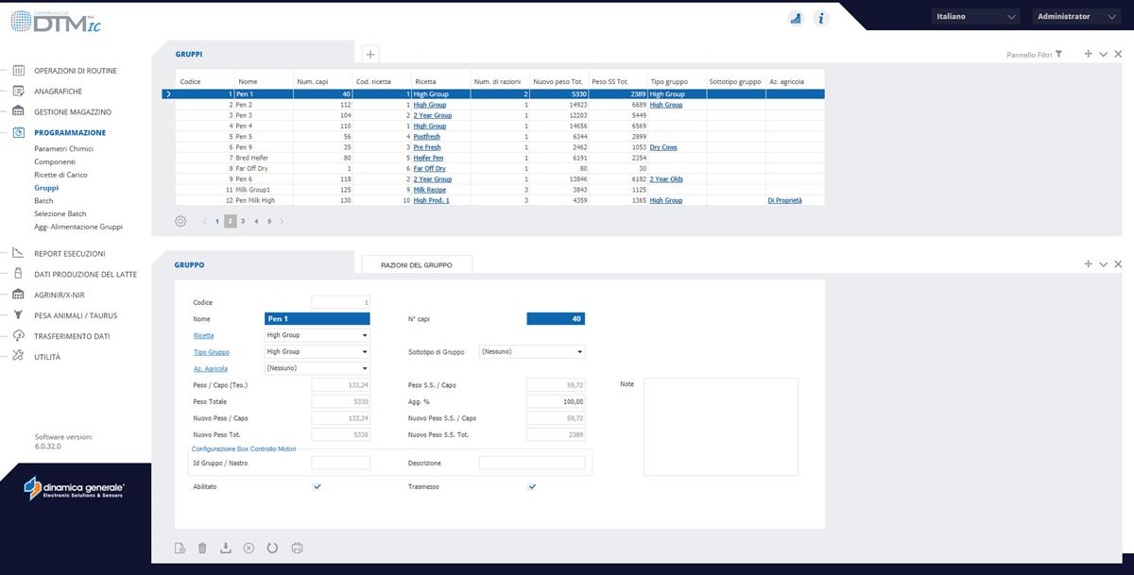Screen dimensions: 1134x575
Task: Open Anagrafiche sidebar section
Action: [59, 92]
